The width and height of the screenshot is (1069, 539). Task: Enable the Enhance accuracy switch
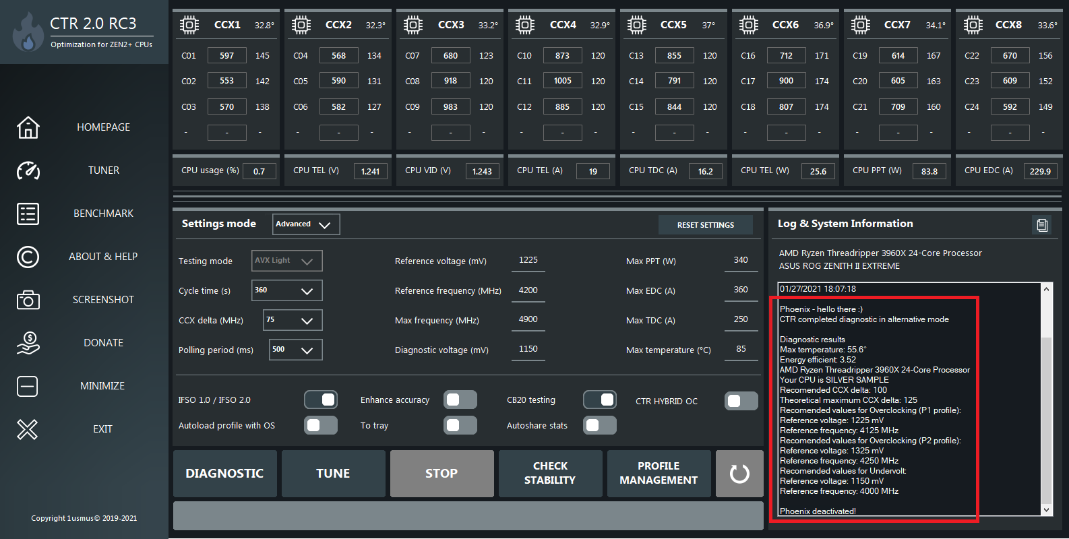click(460, 400)
